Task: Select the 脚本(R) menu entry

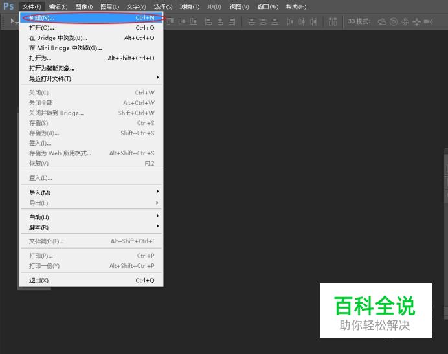Action: (91, 227)
